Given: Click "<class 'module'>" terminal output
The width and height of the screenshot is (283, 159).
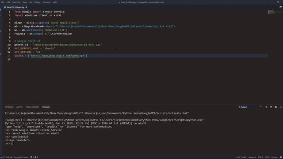Looking at the screenshot, I should (17, 140).
